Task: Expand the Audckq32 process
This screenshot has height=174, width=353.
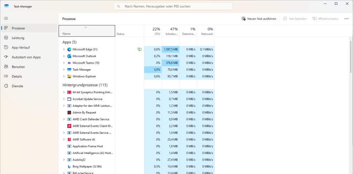Action: (64, 160)
